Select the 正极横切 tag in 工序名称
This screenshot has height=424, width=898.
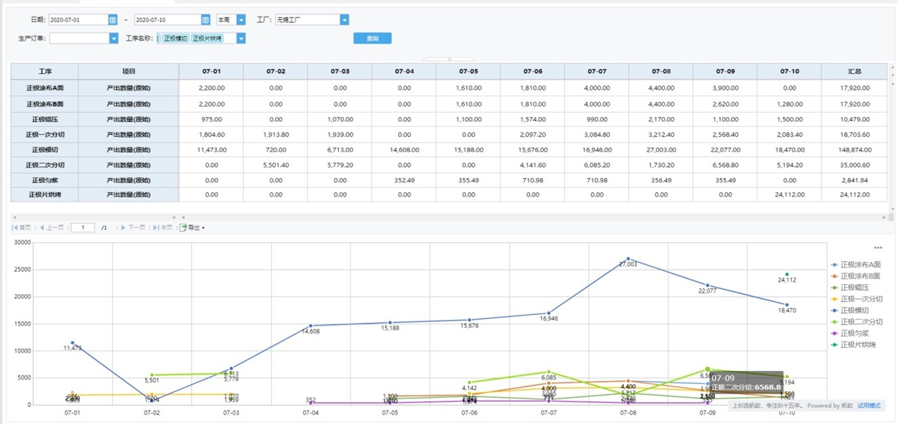[x=175, y=39]
